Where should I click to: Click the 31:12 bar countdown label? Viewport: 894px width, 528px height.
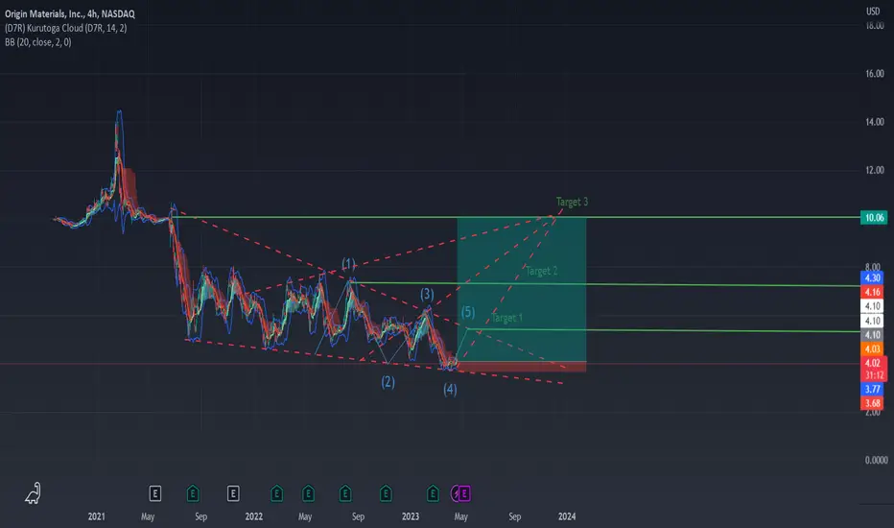[x=874, y=375]
